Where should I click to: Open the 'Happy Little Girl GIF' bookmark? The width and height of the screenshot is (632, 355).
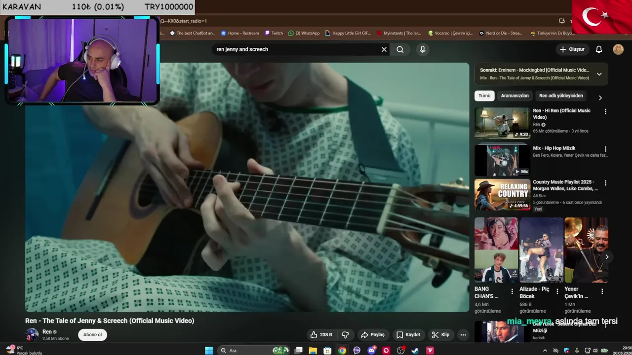click(x=348, y=33)
